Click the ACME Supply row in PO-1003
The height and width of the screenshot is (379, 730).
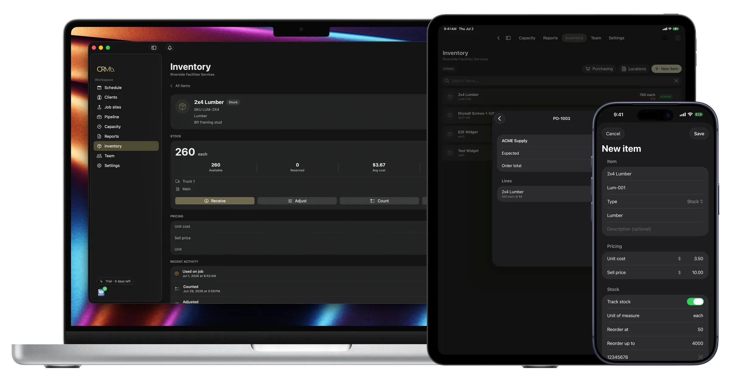pos(545,141)
